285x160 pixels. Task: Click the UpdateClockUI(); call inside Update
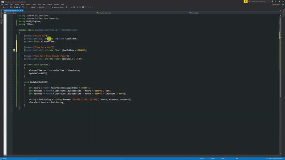[x=39, y=73]
